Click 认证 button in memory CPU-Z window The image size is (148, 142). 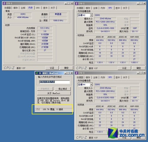tap(52, 68)
